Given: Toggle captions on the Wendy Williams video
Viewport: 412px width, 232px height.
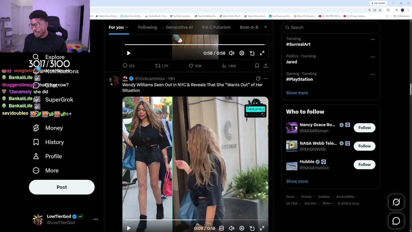Looking at the screenshot, I should tap(221, 228).
